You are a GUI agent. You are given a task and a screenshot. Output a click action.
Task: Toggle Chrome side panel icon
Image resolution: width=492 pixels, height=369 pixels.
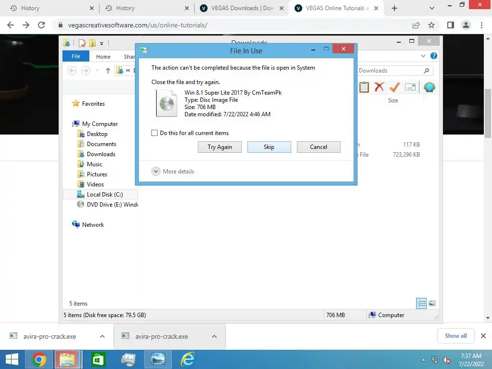tap(451, 25)
